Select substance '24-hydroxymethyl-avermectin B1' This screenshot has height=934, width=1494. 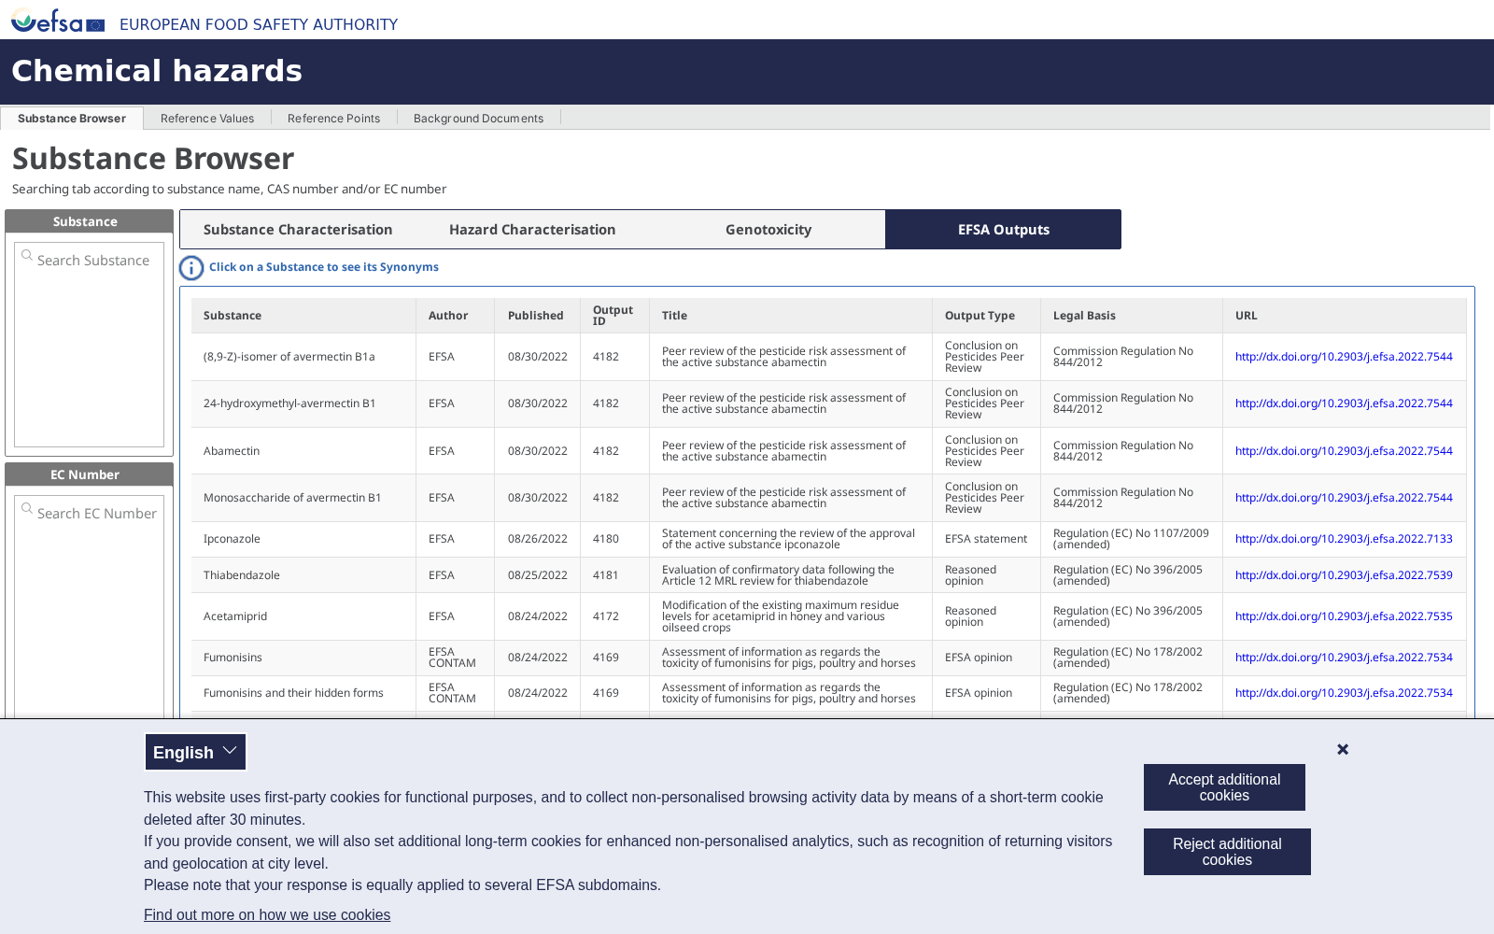289,403
